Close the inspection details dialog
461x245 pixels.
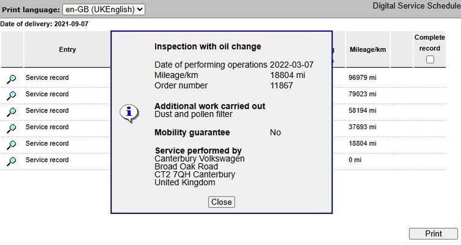pos(221,202)
